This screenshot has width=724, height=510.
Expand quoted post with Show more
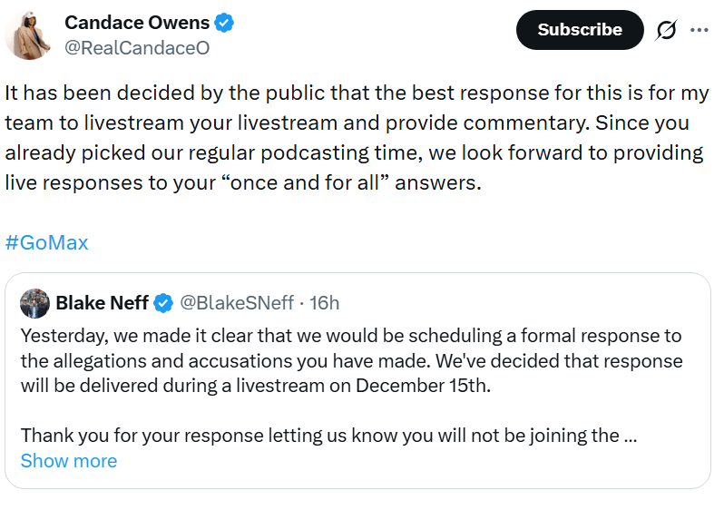tap(69, 461)
